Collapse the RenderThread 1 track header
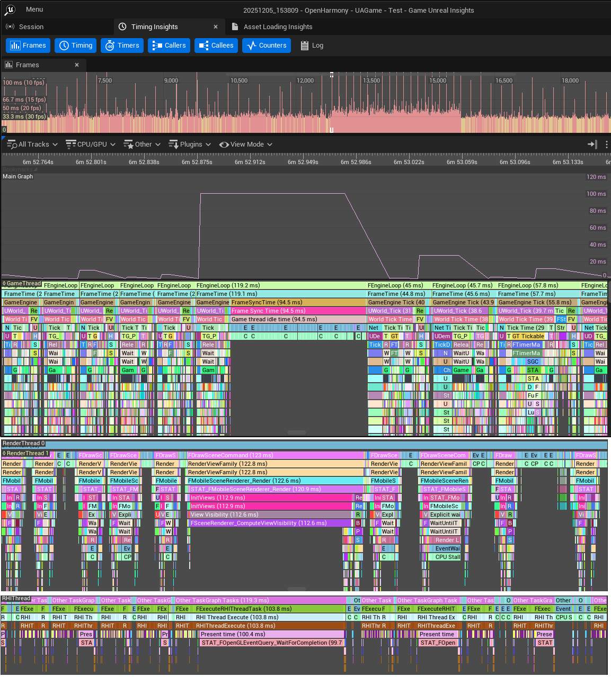 tap(25, 454)
